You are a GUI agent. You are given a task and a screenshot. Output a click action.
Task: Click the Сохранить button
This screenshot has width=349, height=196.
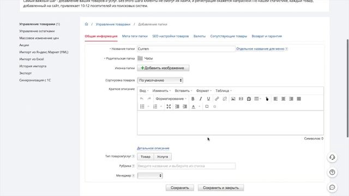pos(179,188)
